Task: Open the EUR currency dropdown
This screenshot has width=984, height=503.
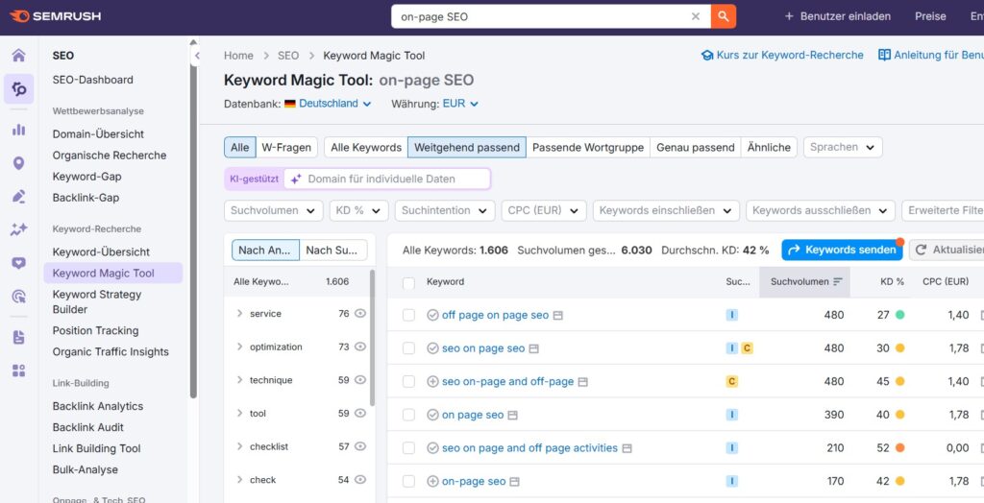Action: click(460, 104)
